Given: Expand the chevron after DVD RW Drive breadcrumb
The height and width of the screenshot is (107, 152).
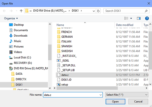Looking at the screenshot, I should [69, 11].
